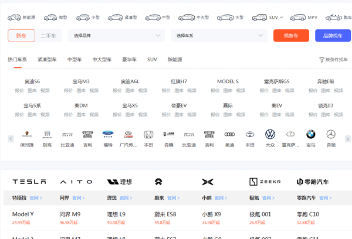Select the 热门车系 tab
The height and width of the screenshot is (239, 352).
17,60
